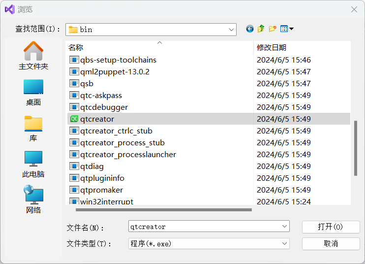365x264 pixels.
Task: Select file name qtcreator_process_stub
Action: (122, 143)
